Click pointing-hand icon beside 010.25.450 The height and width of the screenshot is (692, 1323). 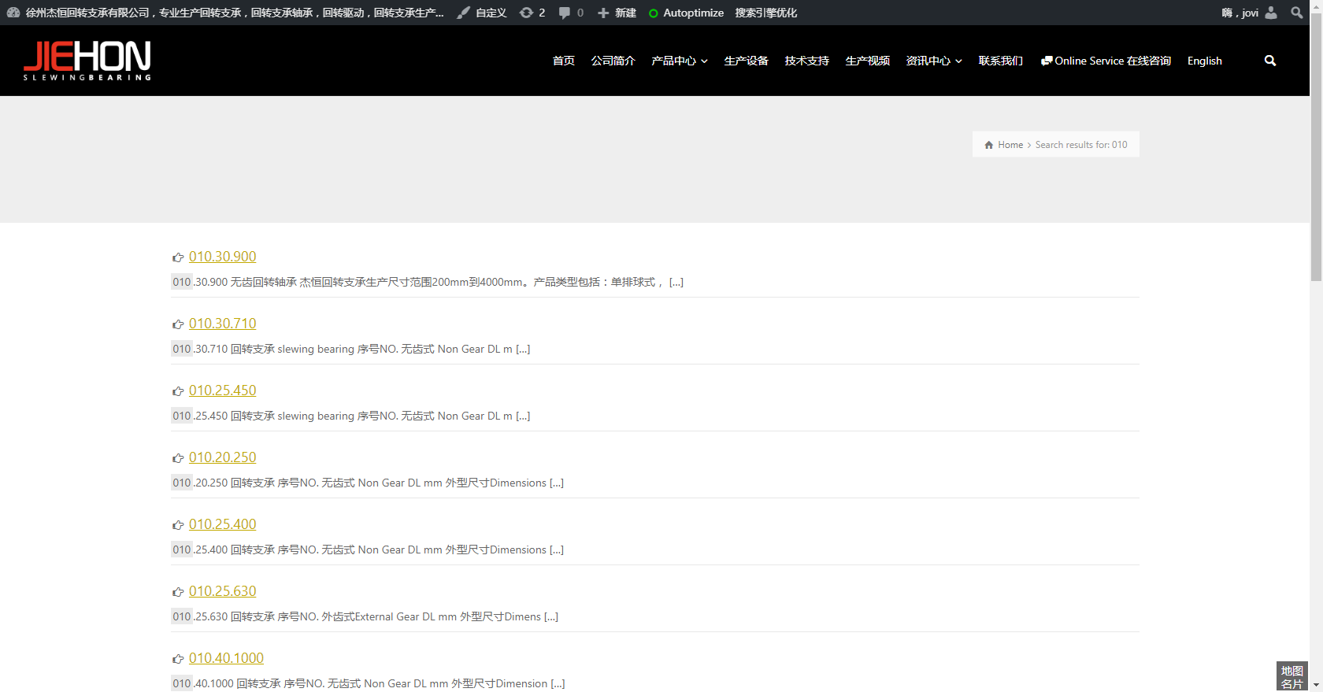point(178,391)
